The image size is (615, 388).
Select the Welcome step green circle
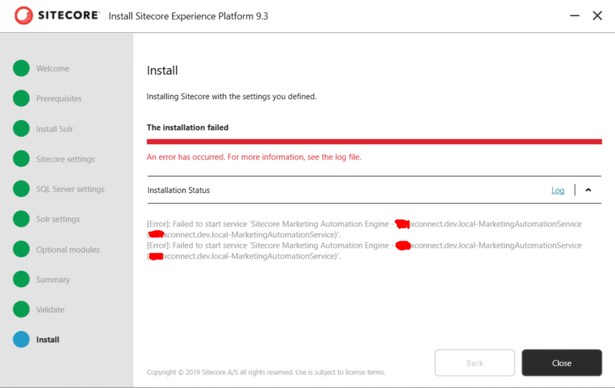21,68
